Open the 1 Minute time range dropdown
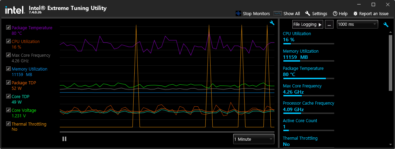Screen dimensions: 395x149 point(254,139)
